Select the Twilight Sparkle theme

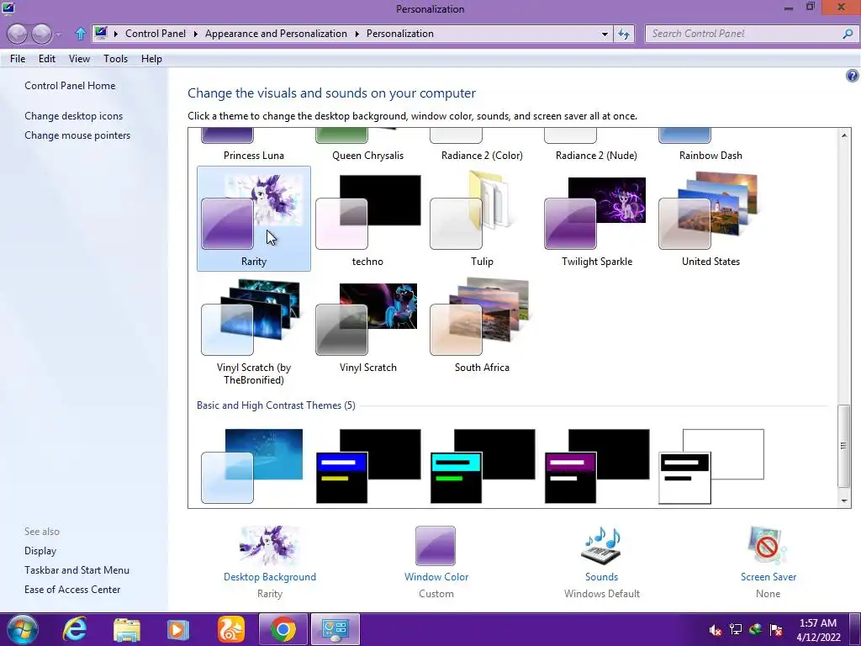click(596, 219)
